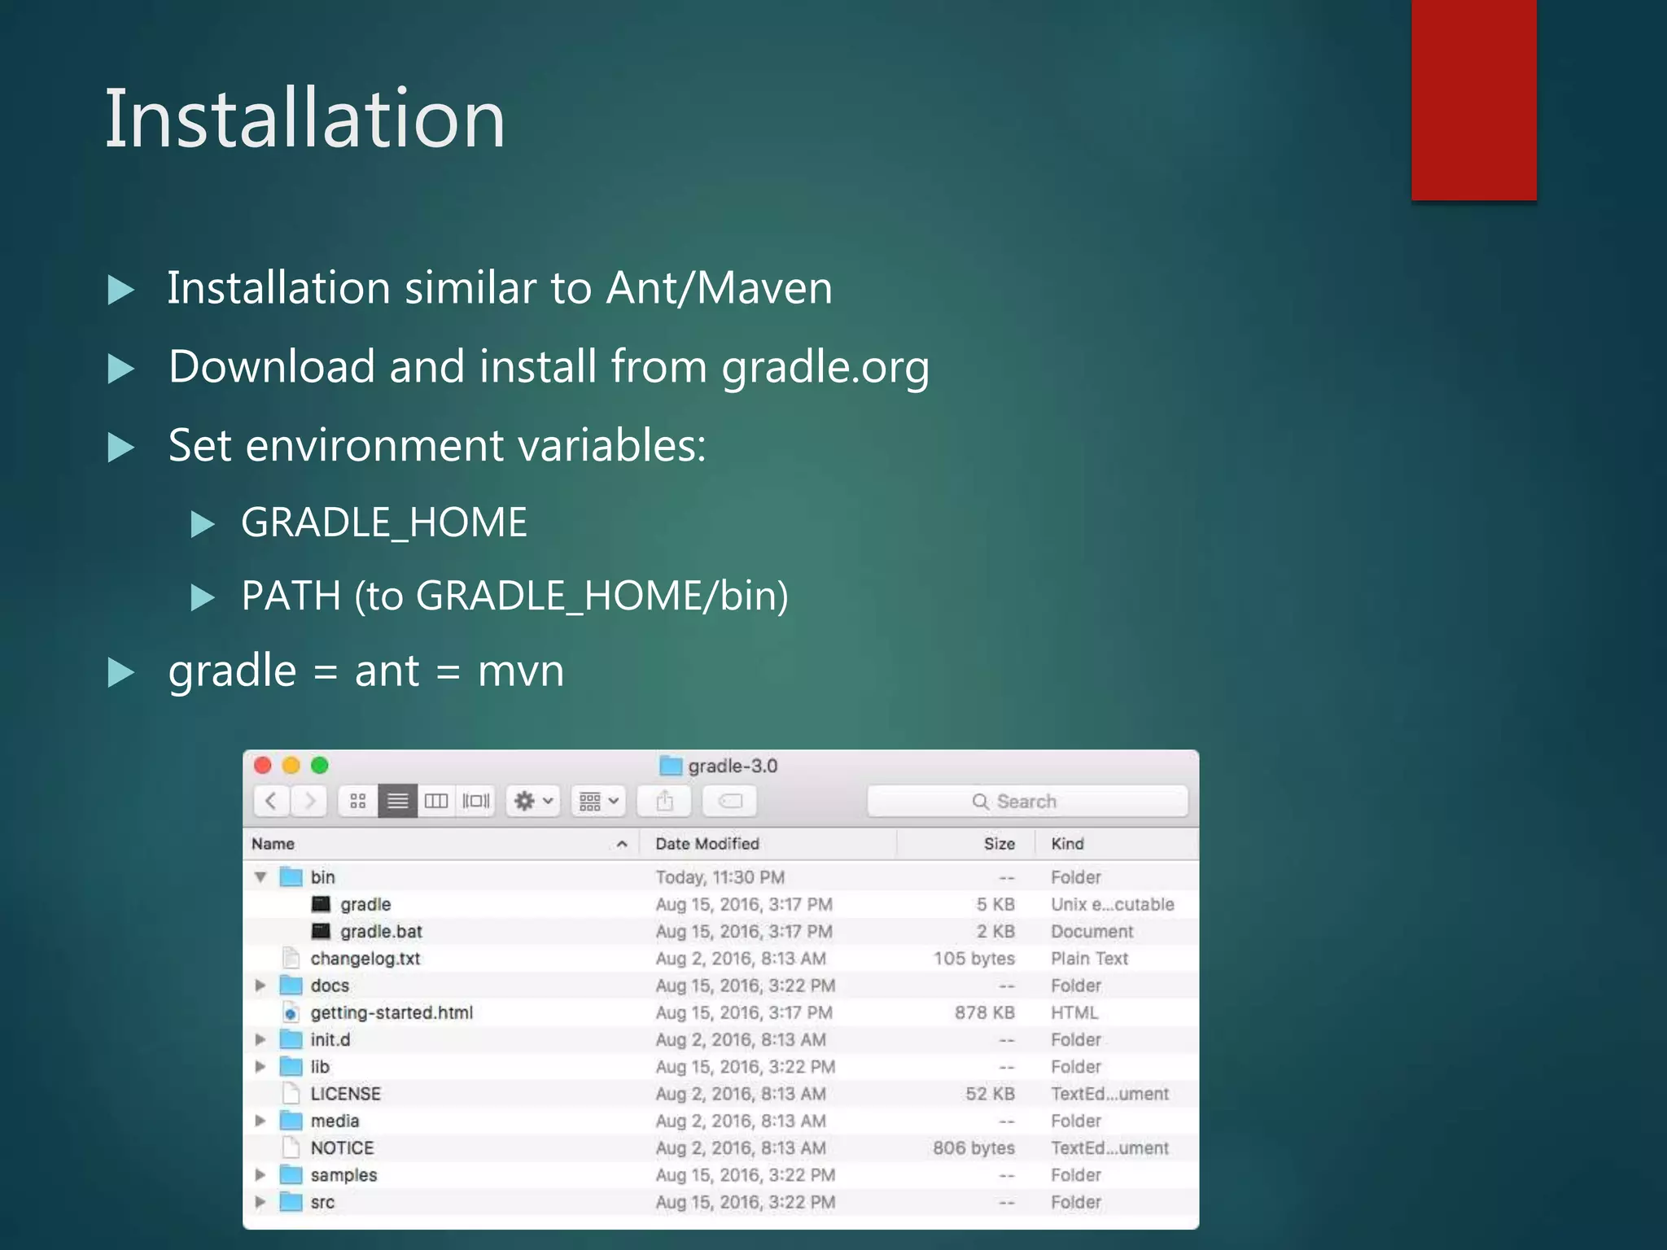Click the '105 bytes' size value
This screenshot has width=1667, height=1250.
point(974,959)
